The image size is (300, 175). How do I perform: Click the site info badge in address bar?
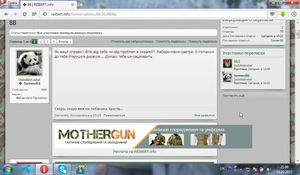coord(45,14)
